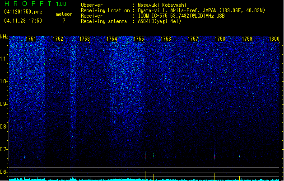
Task: Click the 0.6 frequency axis label
Action: 4,172
